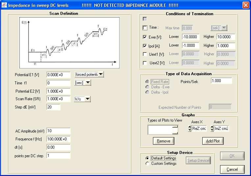Click the Uext2 Higher value field
This screenshot has height=176, width=251.
tap(226, 63)
